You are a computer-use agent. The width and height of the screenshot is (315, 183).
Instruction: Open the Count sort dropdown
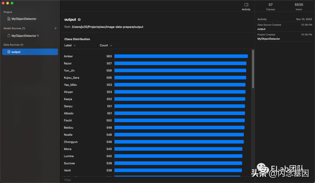(106, 46)
